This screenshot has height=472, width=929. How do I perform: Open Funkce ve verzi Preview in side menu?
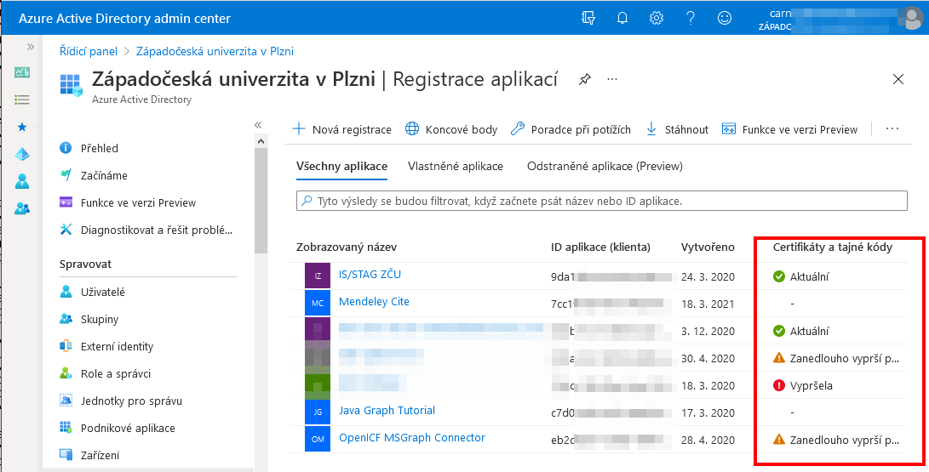(x=138, y=203)
